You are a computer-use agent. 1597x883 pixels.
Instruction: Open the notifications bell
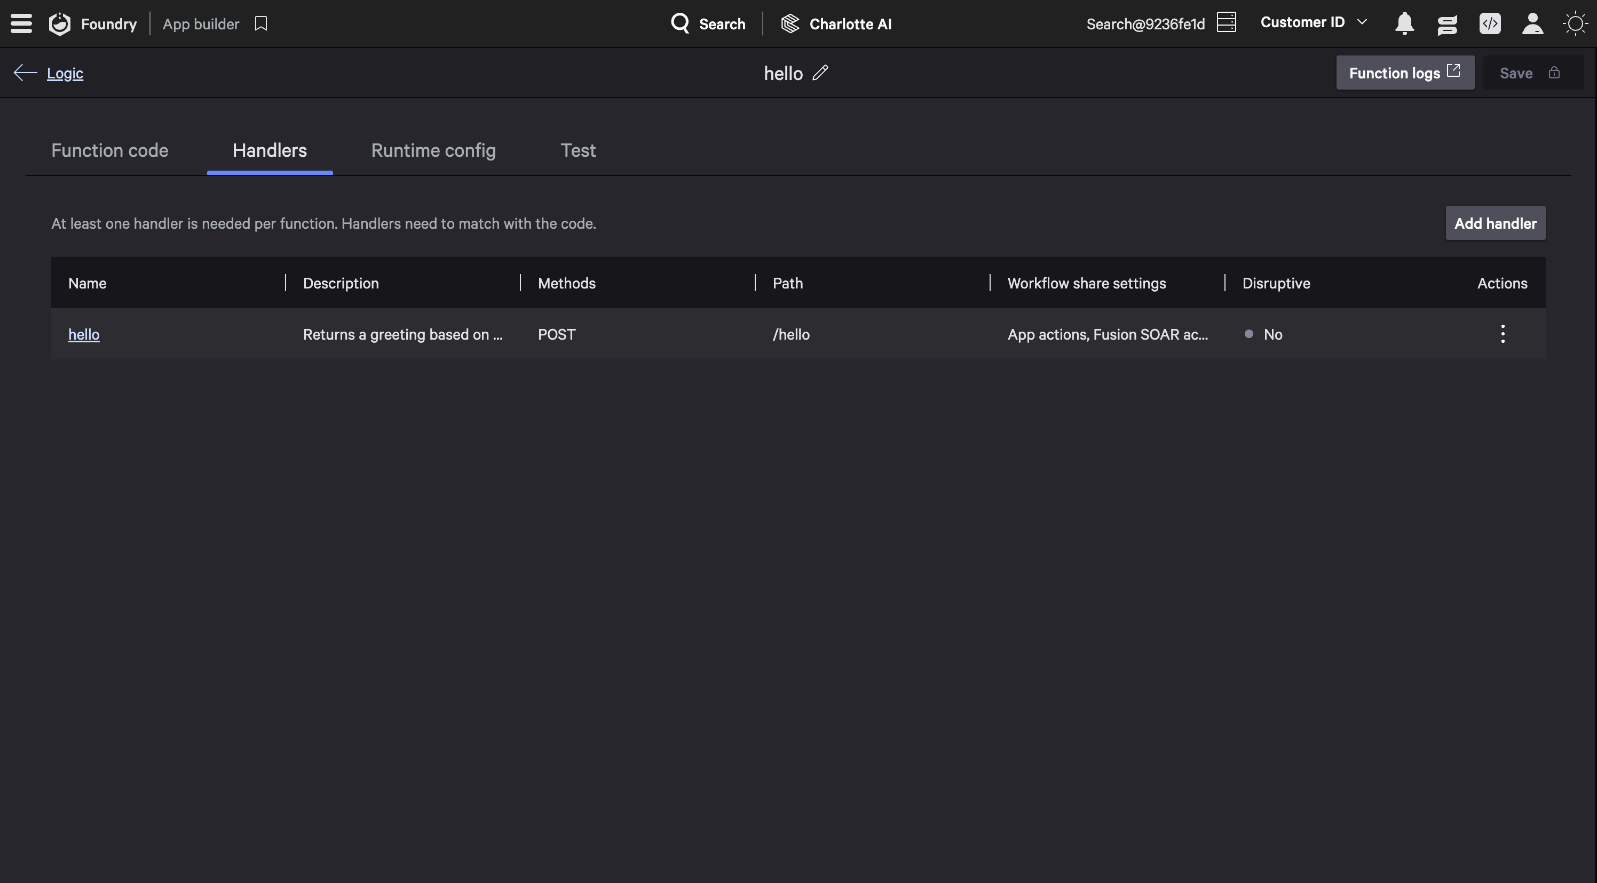(x=1404, y=23)
